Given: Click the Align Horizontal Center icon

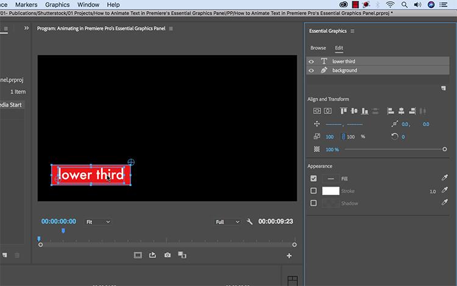Looking at the screenshot, I should [402, 111].
